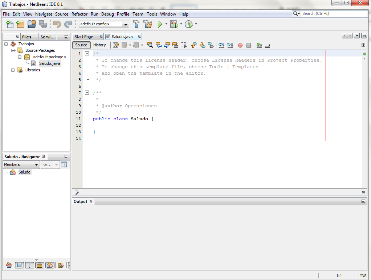Start debugging via the Debug Project icon

[174, 24]
